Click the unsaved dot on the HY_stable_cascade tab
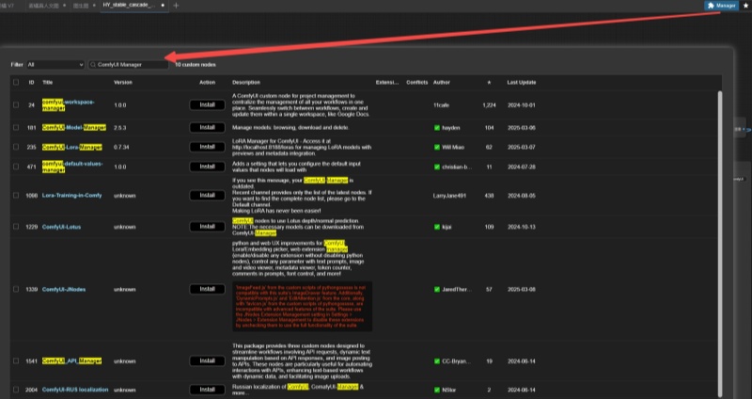 coord(163,6)
